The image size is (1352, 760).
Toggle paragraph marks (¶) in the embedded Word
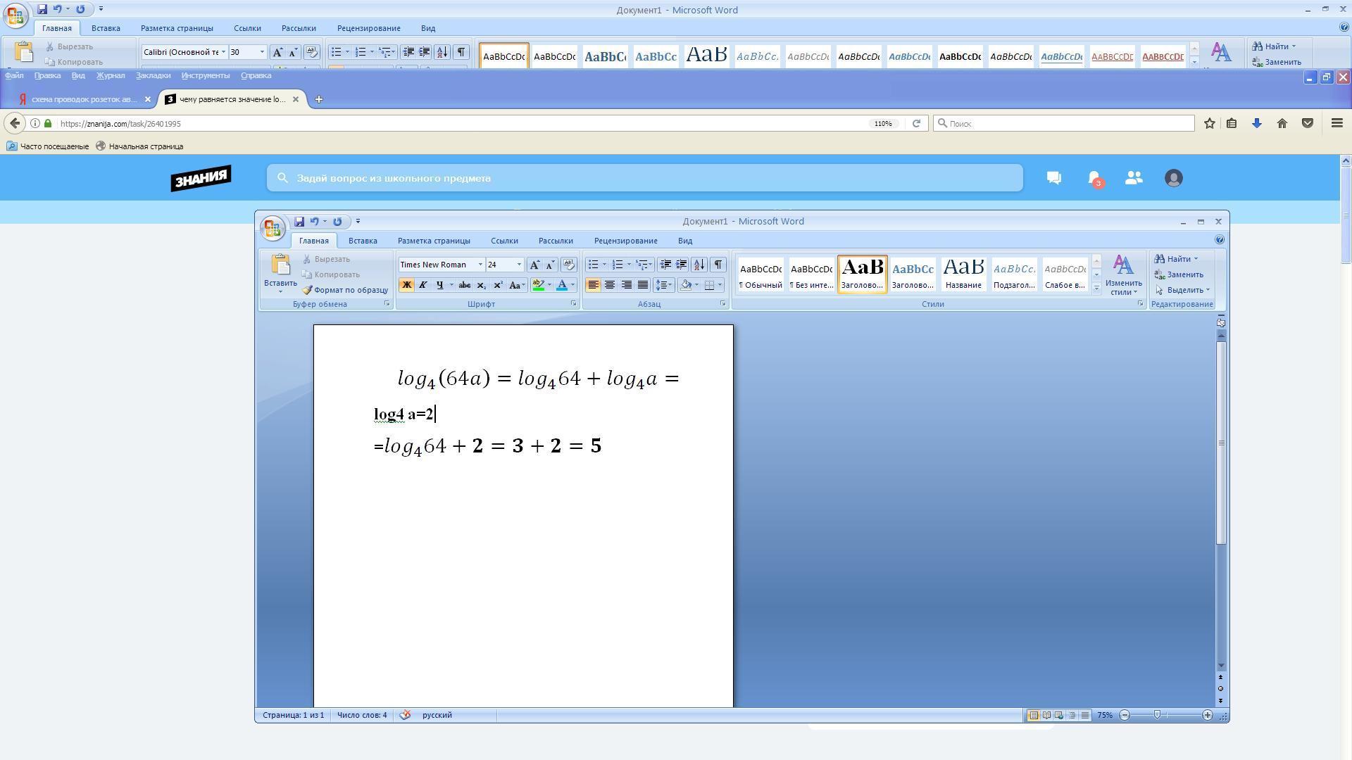point(718,265)
